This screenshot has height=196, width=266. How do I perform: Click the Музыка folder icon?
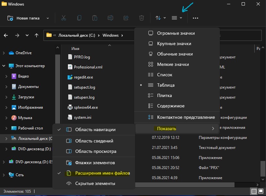(x=14, y=118)
